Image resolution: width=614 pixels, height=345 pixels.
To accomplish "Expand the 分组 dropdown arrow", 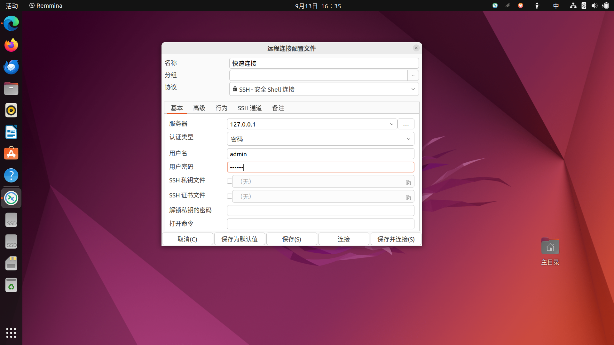I will (413, 75).
